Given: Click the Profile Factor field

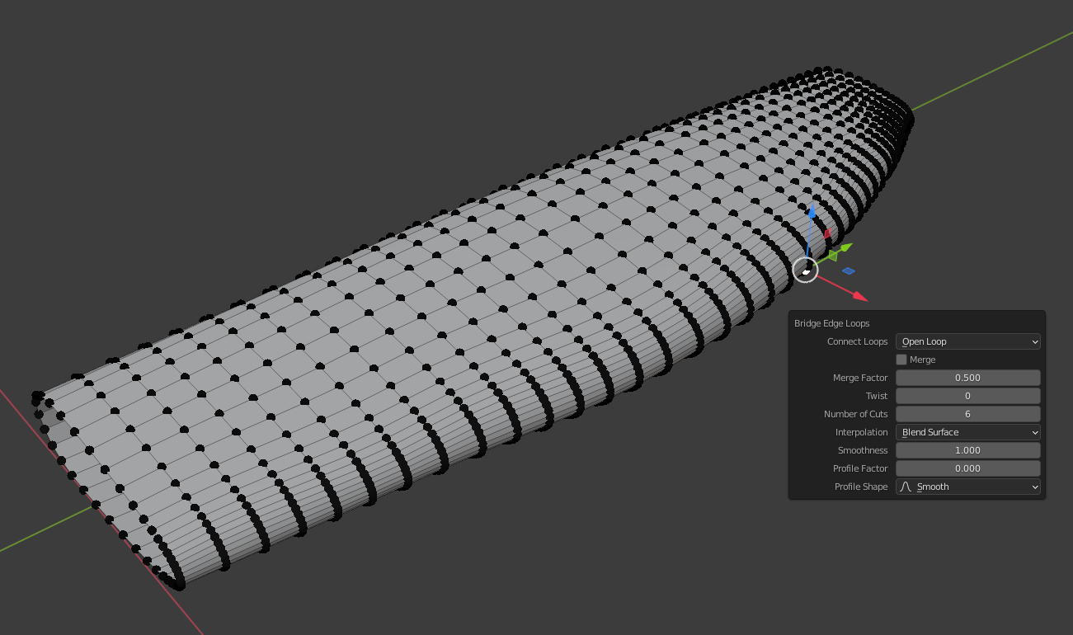Looking at the screenshot, I should [x=968, y=468].
